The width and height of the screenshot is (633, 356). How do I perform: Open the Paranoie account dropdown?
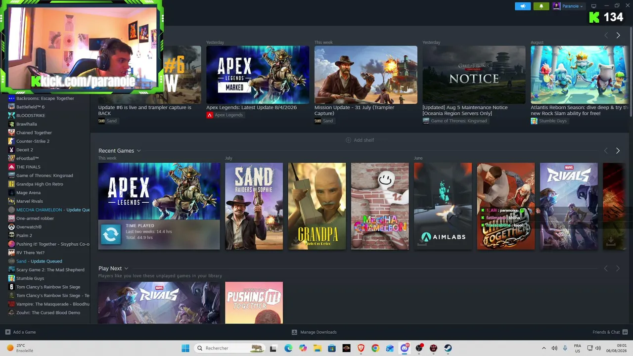pyautogui.click(x=573, y=6)
